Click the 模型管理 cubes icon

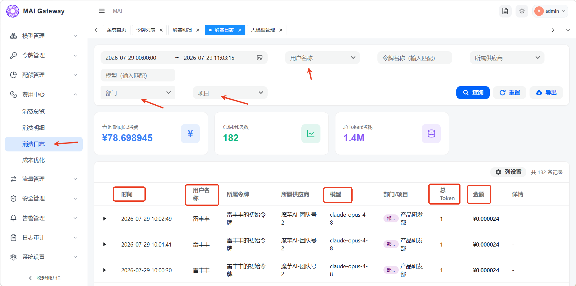click(x=13, y=36)
